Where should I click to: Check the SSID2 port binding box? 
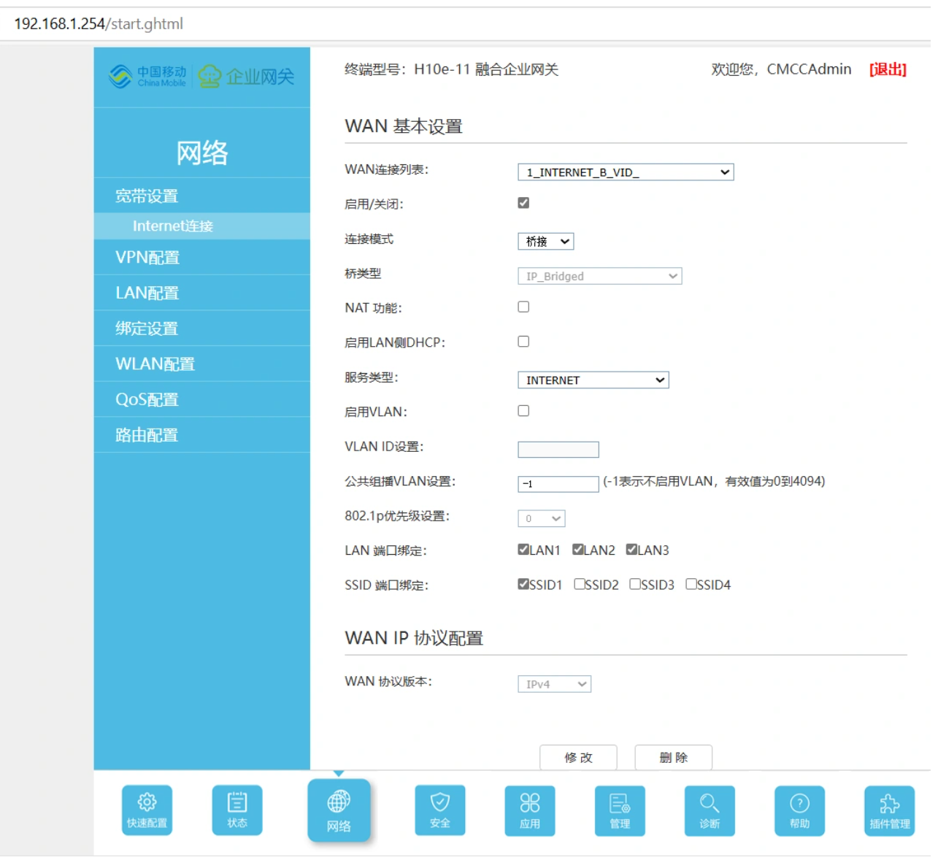point(580,584)
